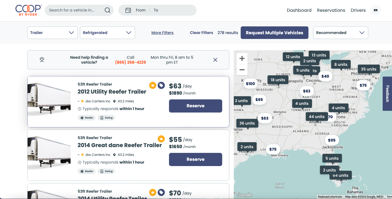
Task: Click the crown badge on 2014 Great dane Reefer
Action: 161,139
